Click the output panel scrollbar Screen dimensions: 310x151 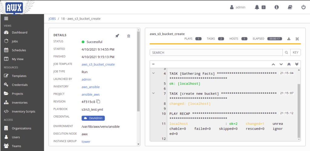click(299, 111)
